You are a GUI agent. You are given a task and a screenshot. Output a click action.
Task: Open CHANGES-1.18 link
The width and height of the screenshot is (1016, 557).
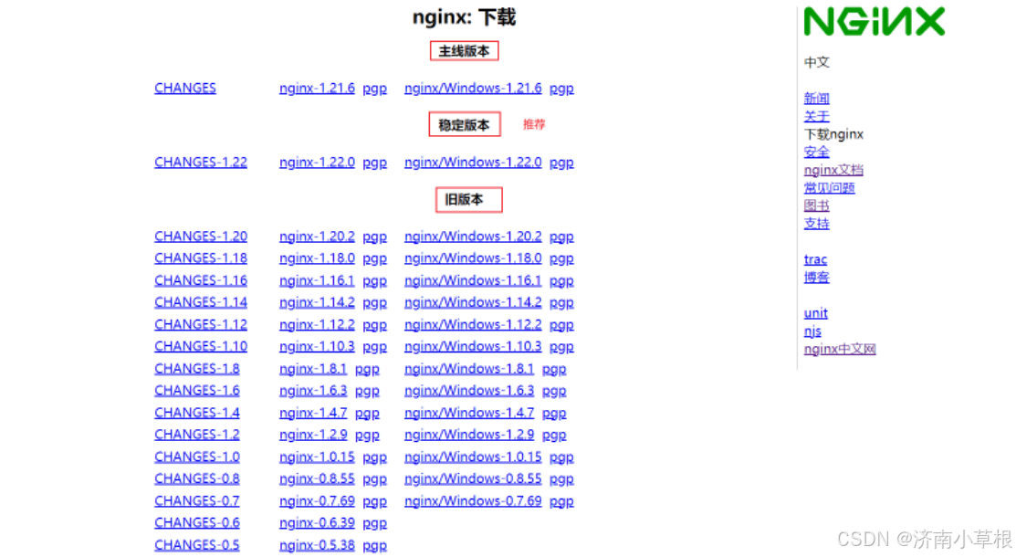click(x=201, y=258)
